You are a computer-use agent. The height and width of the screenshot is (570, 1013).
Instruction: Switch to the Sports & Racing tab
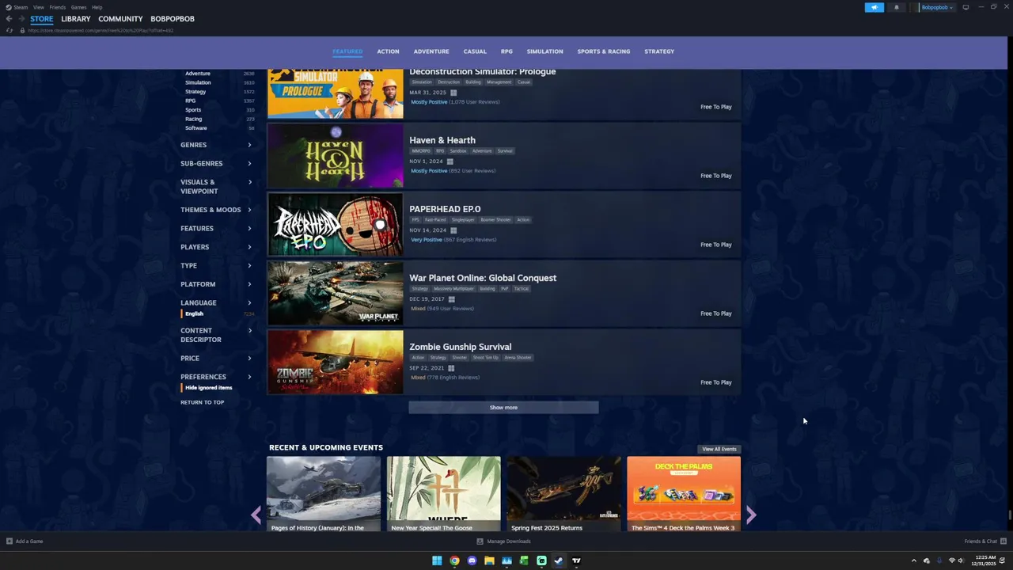pyautogui.click(x=604, y=51)
